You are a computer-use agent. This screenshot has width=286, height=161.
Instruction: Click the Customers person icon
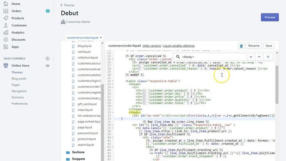tap(6, 25)
